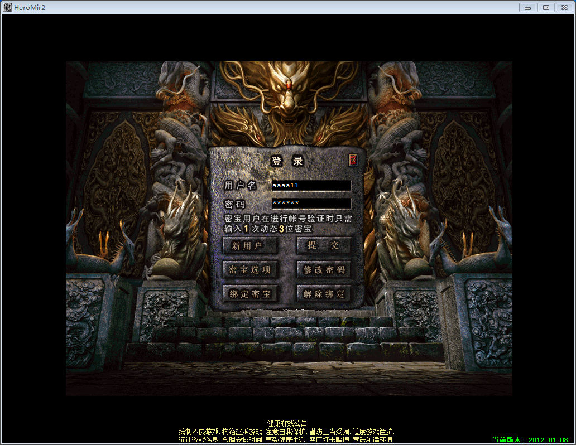The image size is (576, 445).
Task: Click the version text 2012.01.08
Action: click(548, 440)
